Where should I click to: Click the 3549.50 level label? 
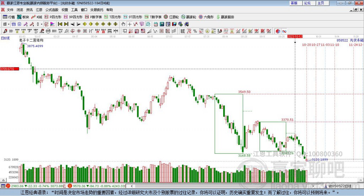click(x=244, y=92)
